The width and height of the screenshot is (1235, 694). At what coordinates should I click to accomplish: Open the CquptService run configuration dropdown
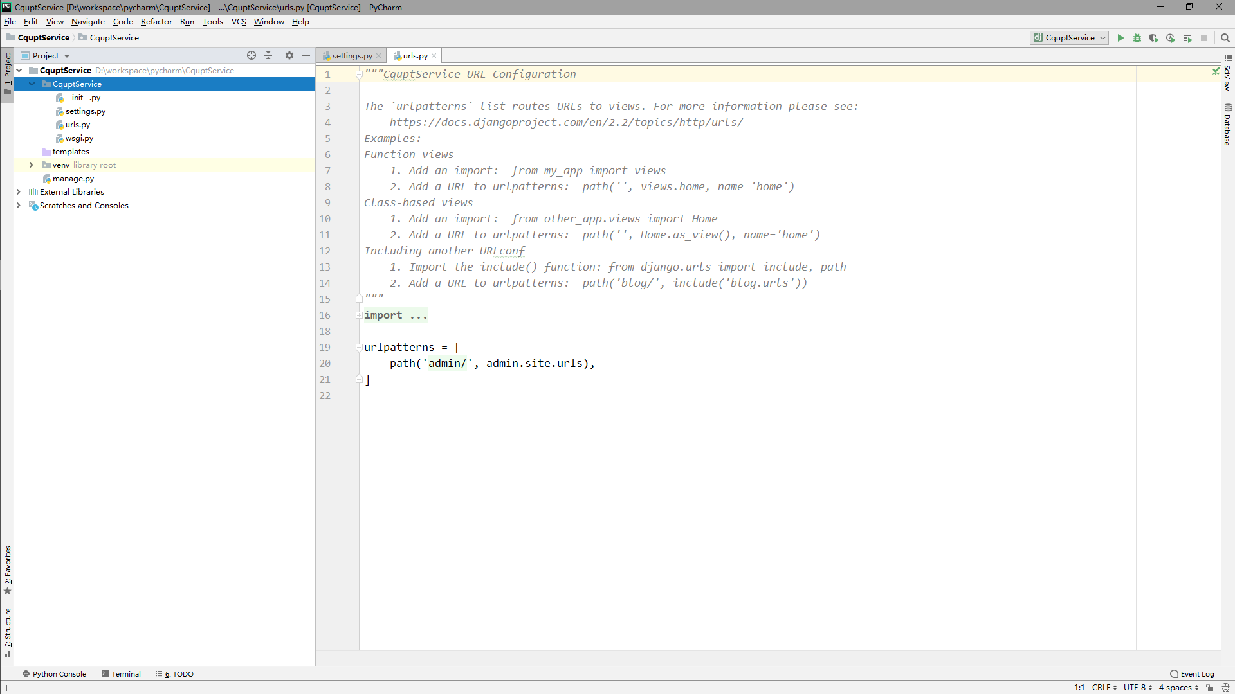pyautogui.click(x=1069, y=38)
